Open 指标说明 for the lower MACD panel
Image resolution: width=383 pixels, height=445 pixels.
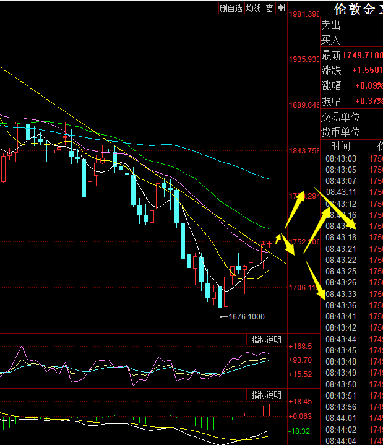pos(266,395)
